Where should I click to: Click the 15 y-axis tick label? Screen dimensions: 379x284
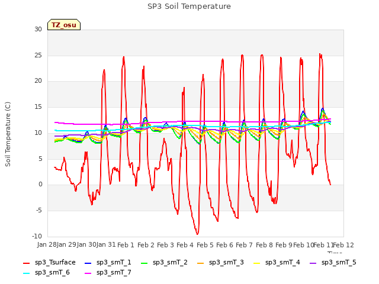pos(38,106)
